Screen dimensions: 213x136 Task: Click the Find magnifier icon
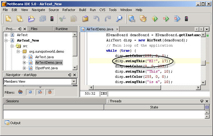point(119,19)
